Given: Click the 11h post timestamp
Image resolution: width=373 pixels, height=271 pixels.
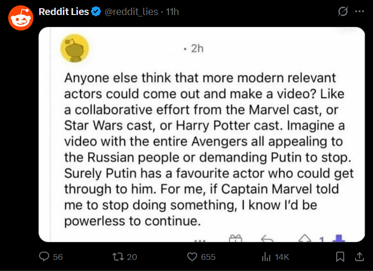Looking at the screenshot, I should [172, 12].
